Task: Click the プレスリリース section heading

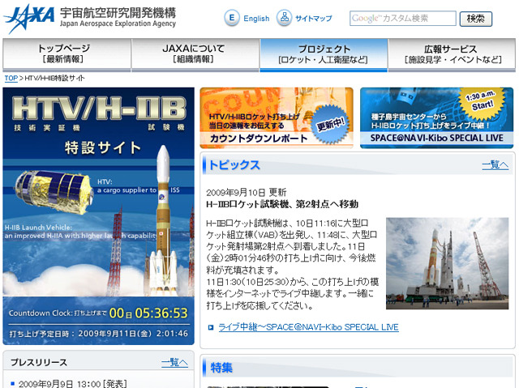Action: pos(39,363)
